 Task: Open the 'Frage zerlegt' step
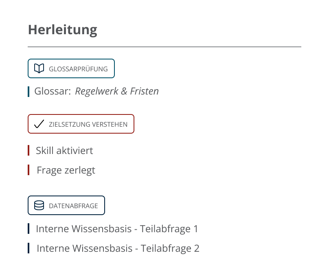coord(66,170)
